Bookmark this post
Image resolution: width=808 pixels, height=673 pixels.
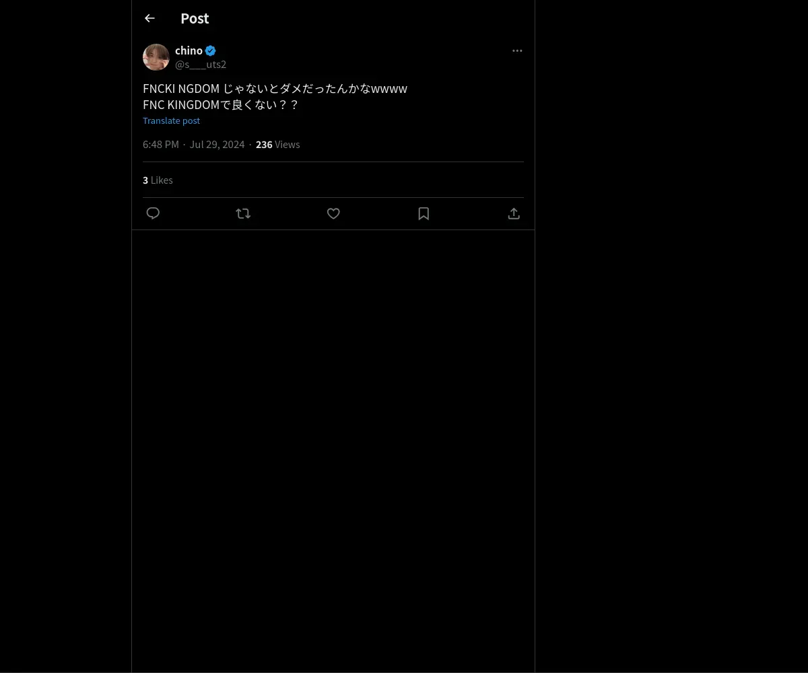[424, 213]
